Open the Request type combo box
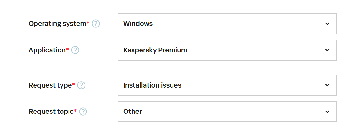The width and height of the screenshot is (363, 140). tap(227, 85)
